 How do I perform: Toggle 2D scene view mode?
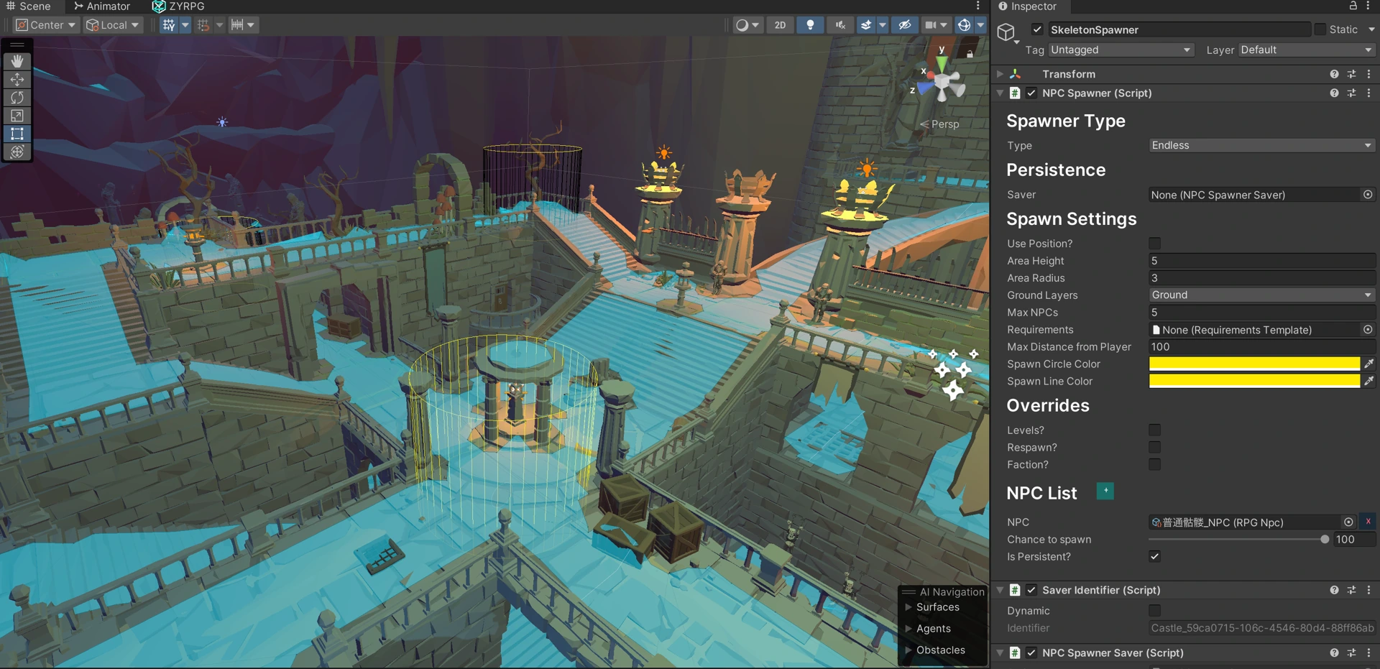(x=780, y=25)
